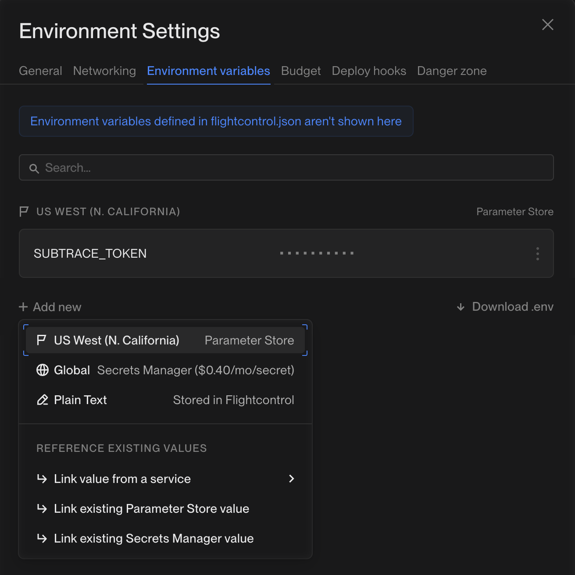Click the flag icon beside US WEST header
This screenshot has width=575, height=575.
coord(24,212)
